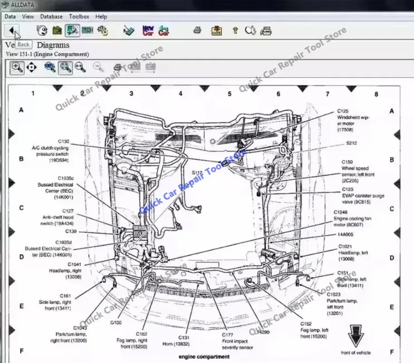Click the C1043 Park/turn lamp, right front label
Viewport: 414px width, 363px height.
coord(69,334)
